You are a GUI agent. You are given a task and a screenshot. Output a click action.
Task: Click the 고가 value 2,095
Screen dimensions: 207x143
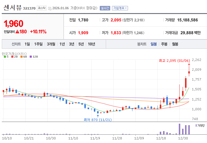(x=116, y=20)
